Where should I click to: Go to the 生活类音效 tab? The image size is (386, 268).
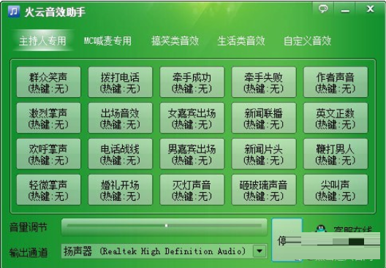click(241, 41)
